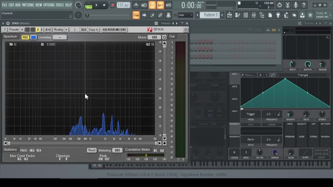Open the plugin picker plug icon

coord(278,15)
